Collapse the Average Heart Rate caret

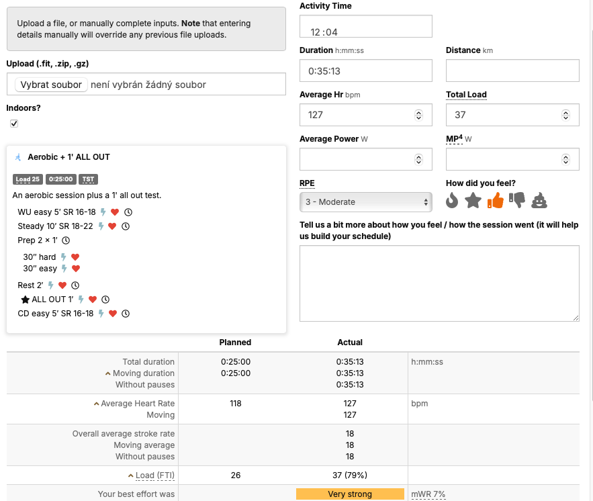point(96,404)
